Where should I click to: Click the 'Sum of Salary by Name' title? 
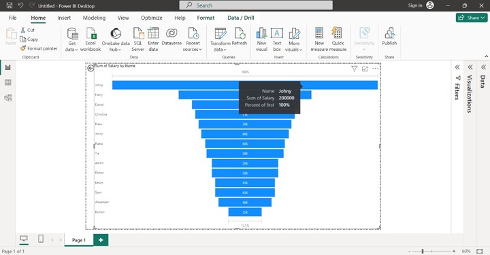[x=115, y=66]
